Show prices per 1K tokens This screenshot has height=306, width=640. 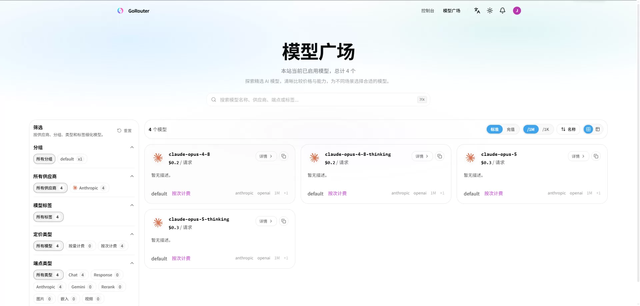[x=546, y=129]
